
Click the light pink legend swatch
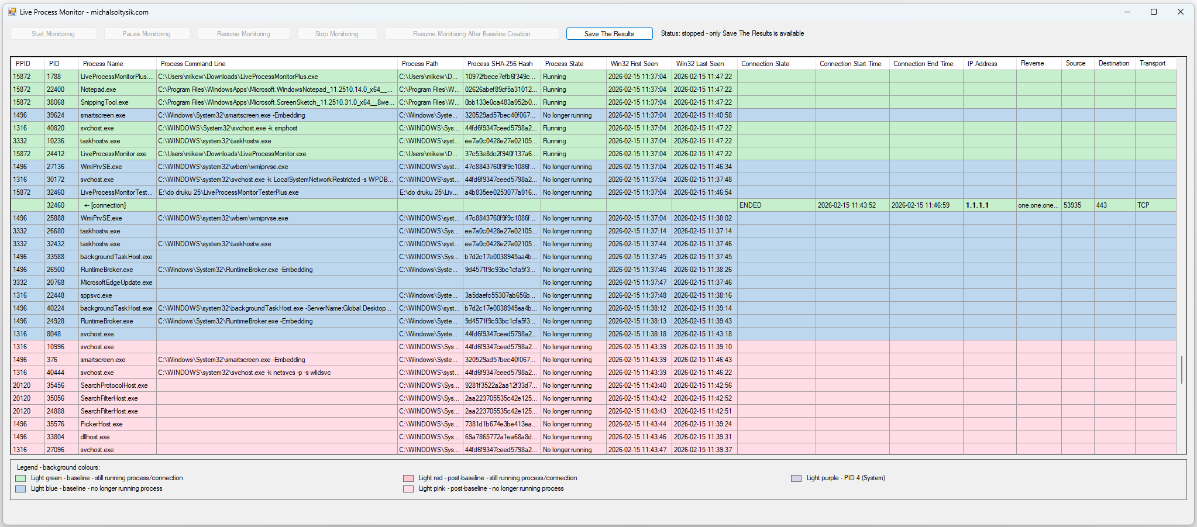click(408, 489)
